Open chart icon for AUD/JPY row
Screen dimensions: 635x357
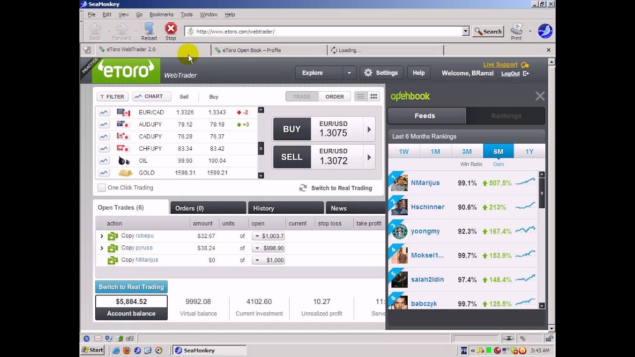coord(104,124)
